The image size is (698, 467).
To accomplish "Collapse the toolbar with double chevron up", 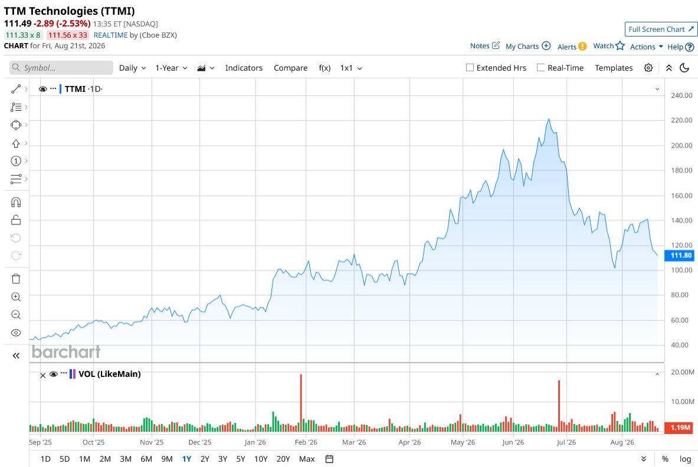I will click(x=668, y=68).
